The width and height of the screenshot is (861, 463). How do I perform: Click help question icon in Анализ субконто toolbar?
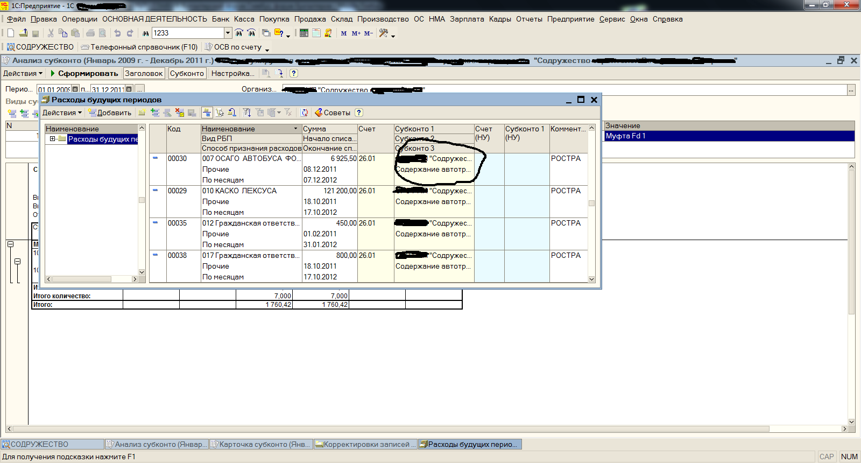(293, 73)
